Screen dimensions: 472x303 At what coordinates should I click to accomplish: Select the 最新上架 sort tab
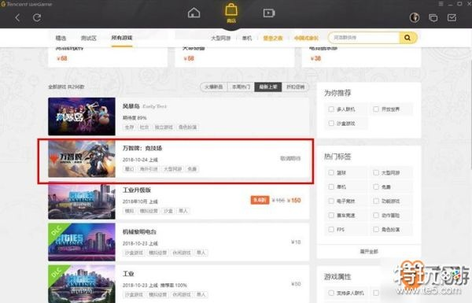(x=268, y=87)
